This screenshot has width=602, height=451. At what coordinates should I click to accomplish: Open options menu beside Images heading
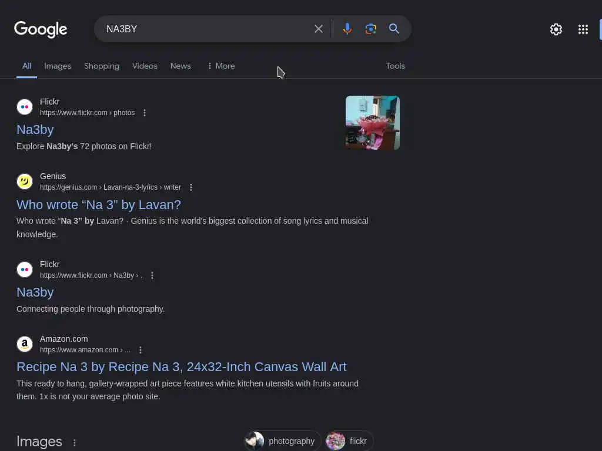(x=75, y=443)
